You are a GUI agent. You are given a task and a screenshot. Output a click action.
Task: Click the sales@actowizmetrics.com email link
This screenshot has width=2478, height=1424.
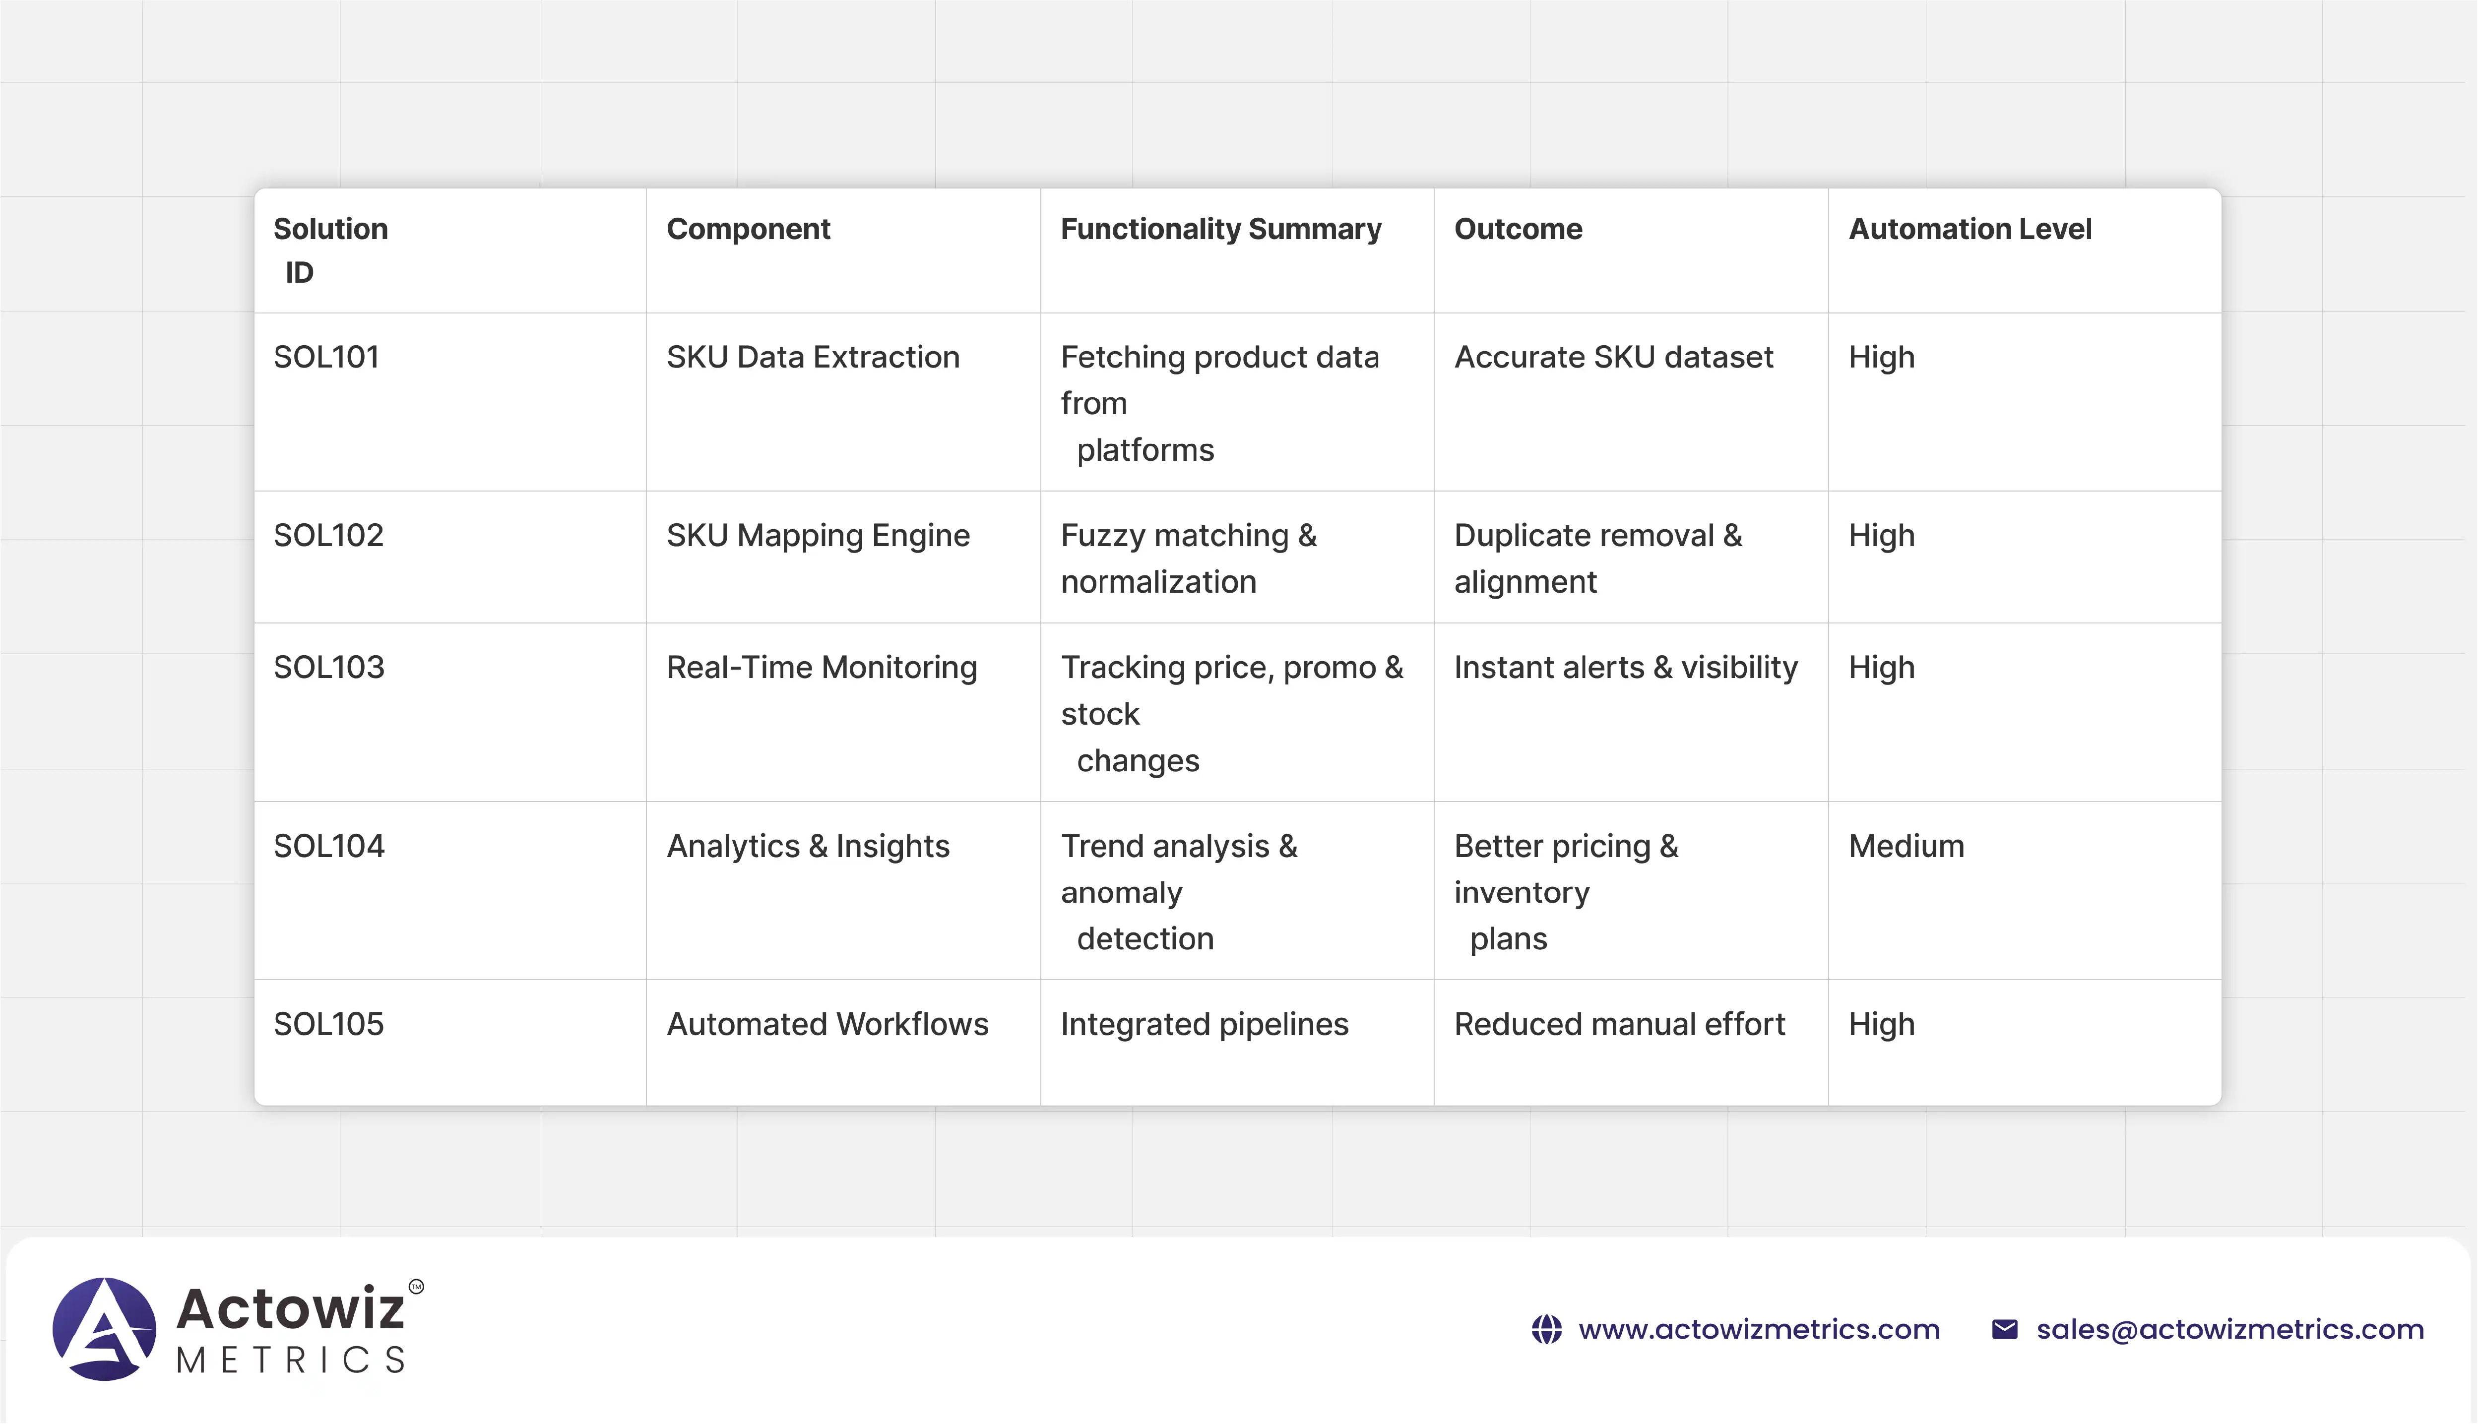click(x=2229, y=1330)
